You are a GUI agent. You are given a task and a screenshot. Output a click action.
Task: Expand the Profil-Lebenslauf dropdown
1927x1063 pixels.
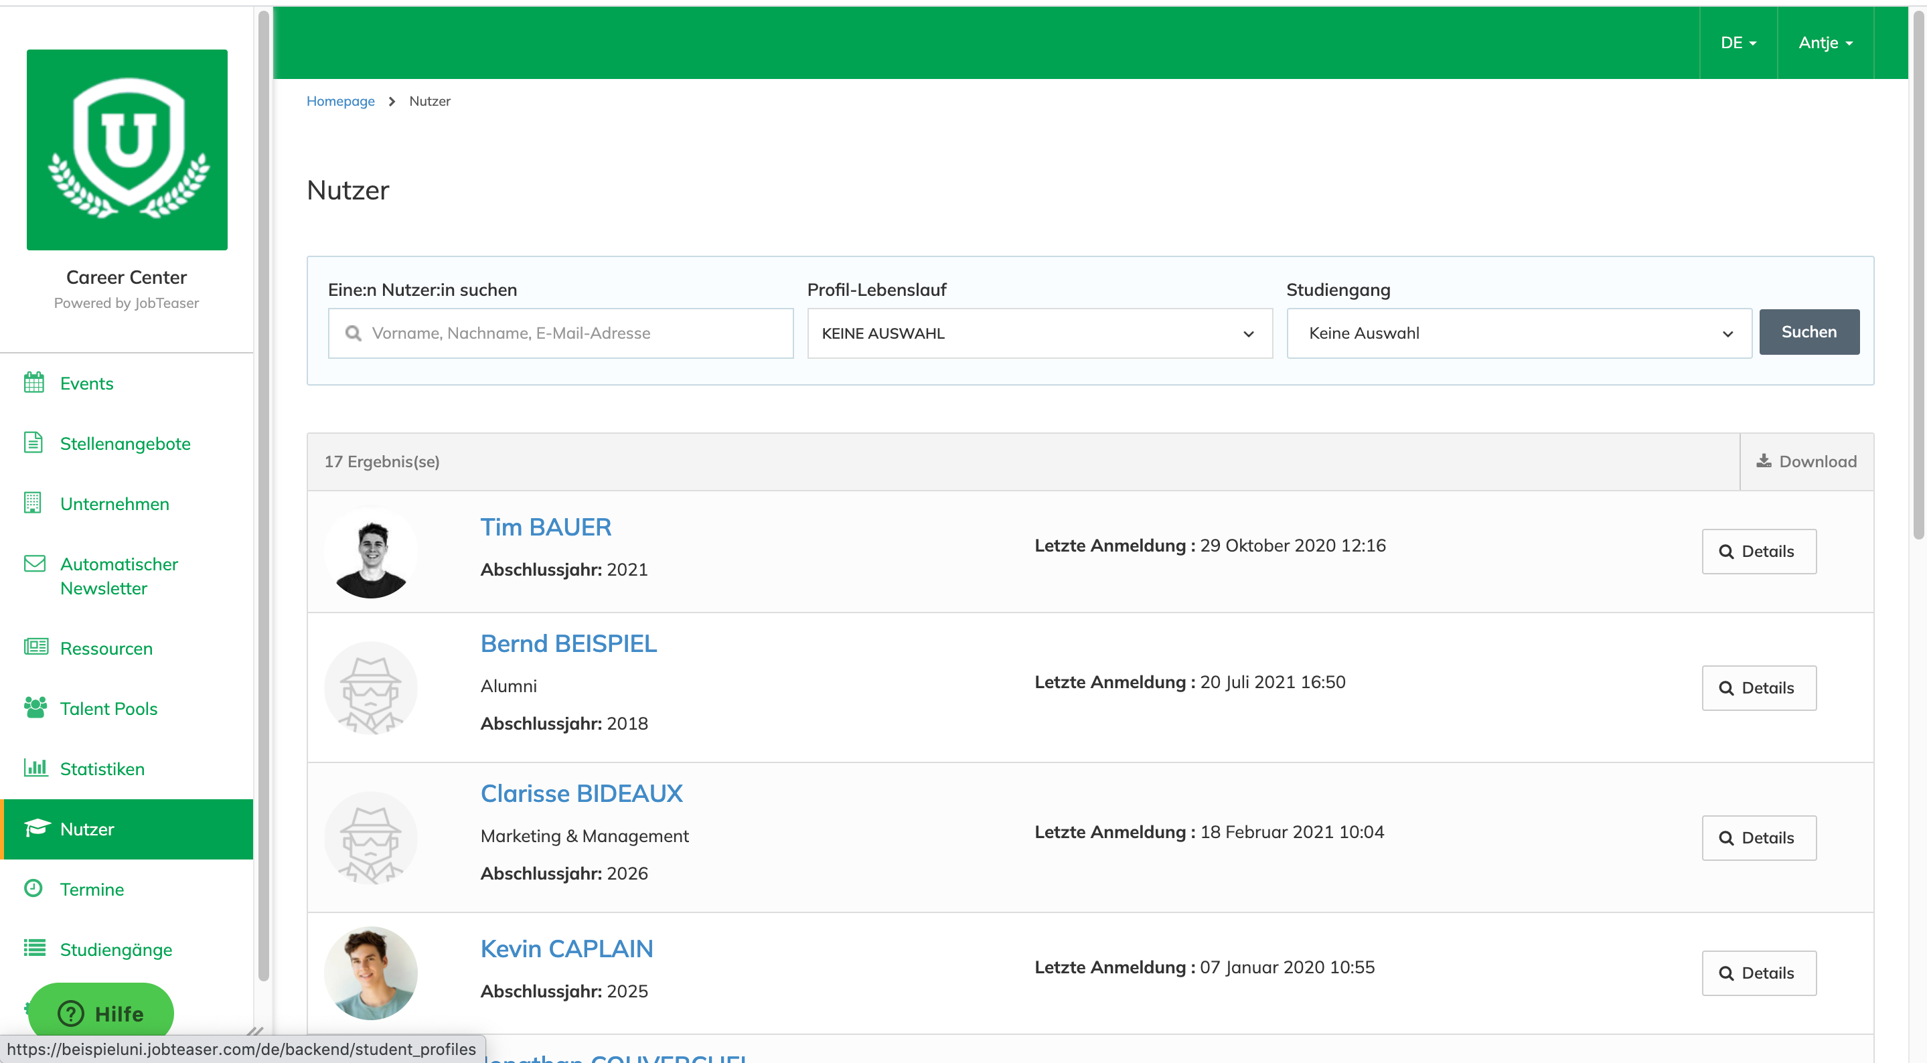pos(1040,333)
